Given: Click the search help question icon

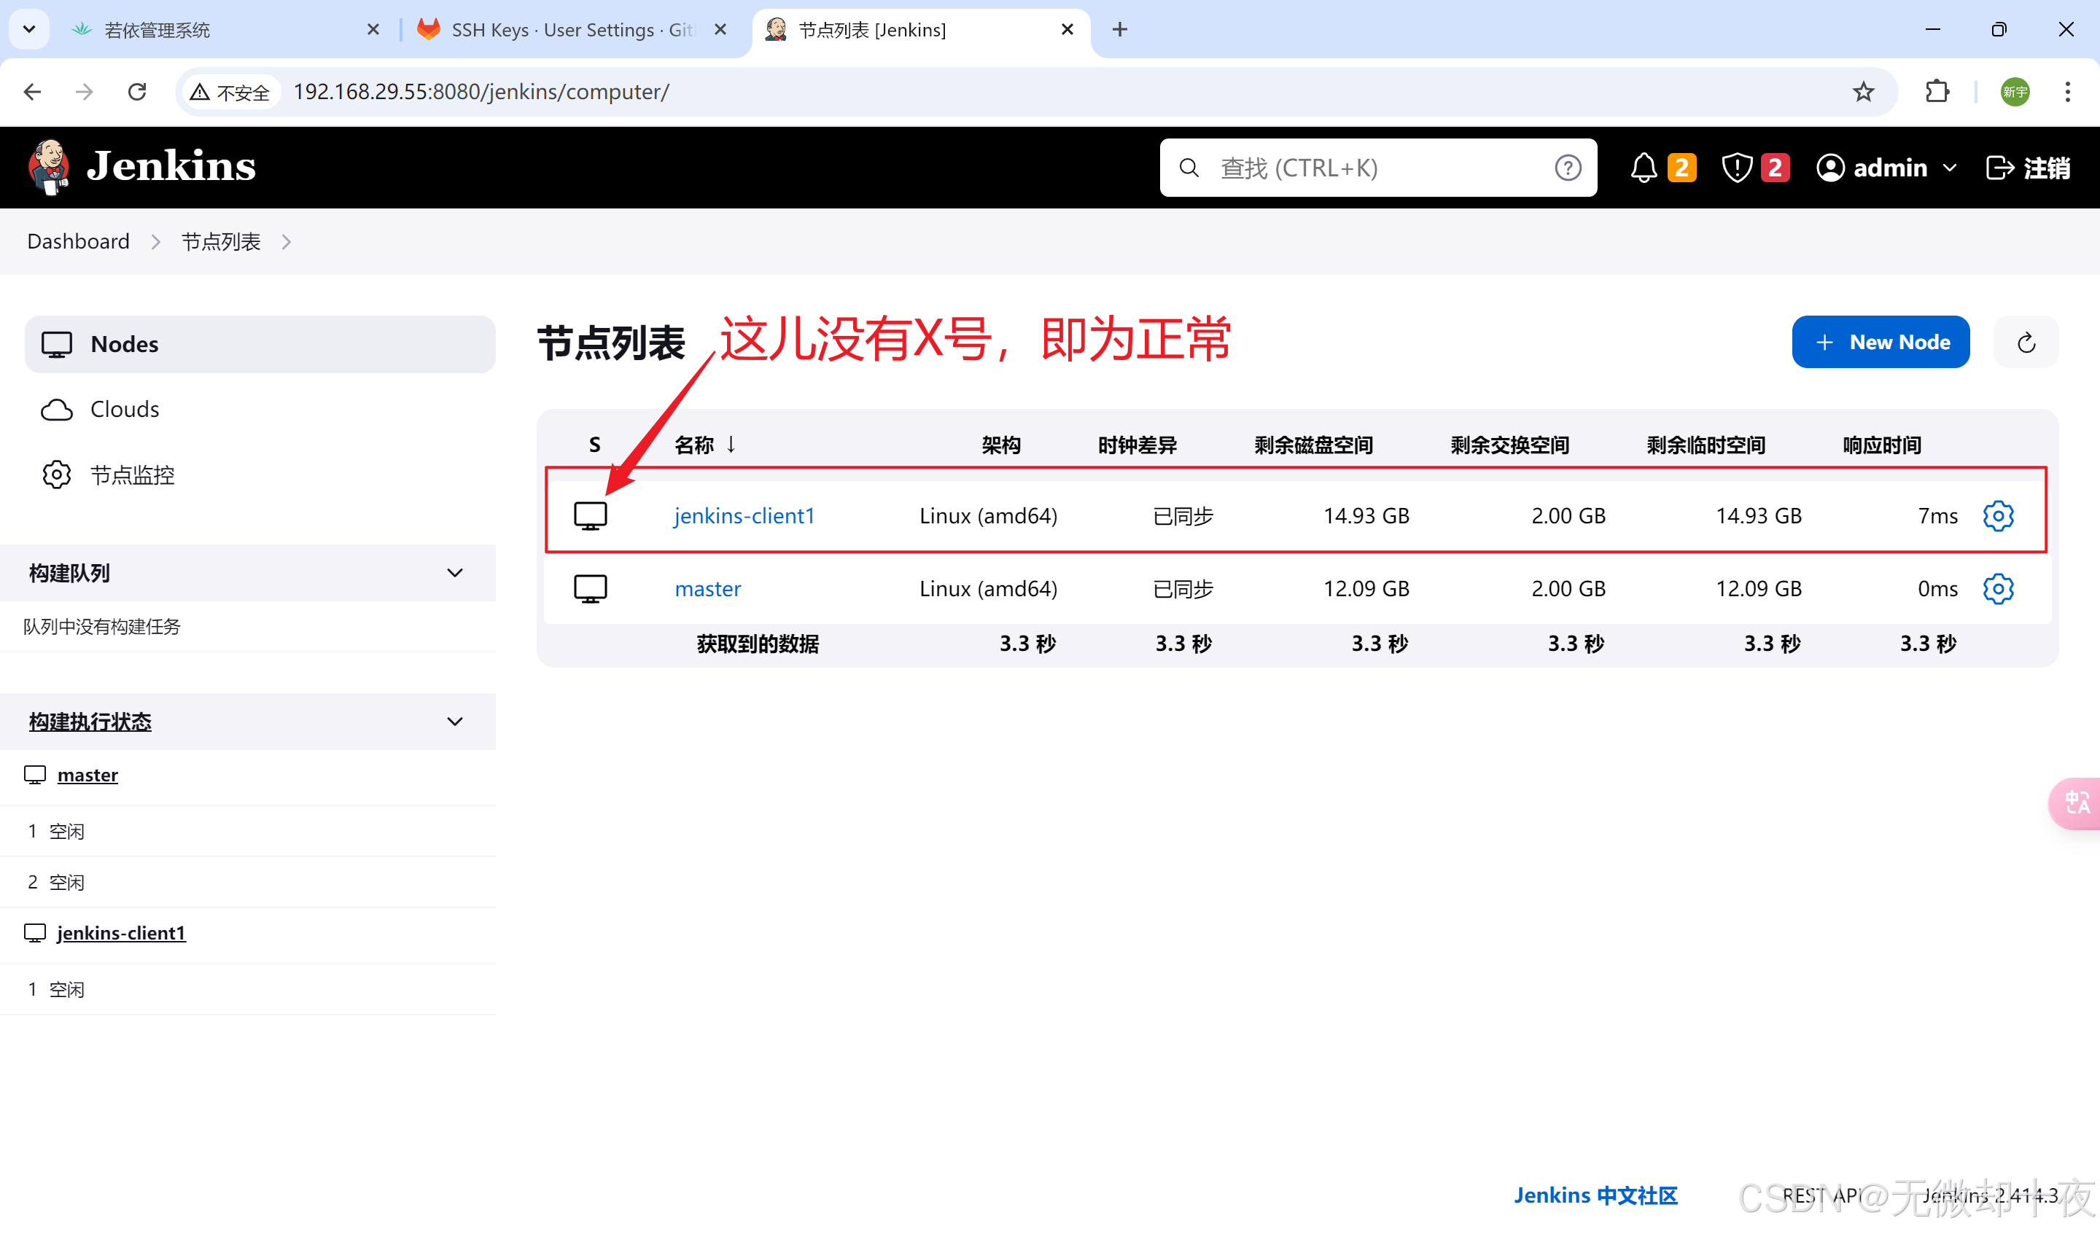Looking at the screenshot, I should tap(1568, 168).
